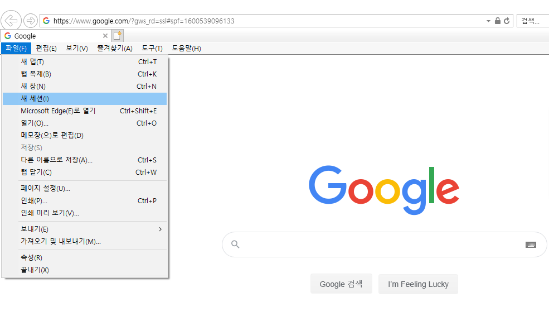Screen dimensions: 549x326
Task: Expand the 보내기(E) submenu
Action: point(85,229)
